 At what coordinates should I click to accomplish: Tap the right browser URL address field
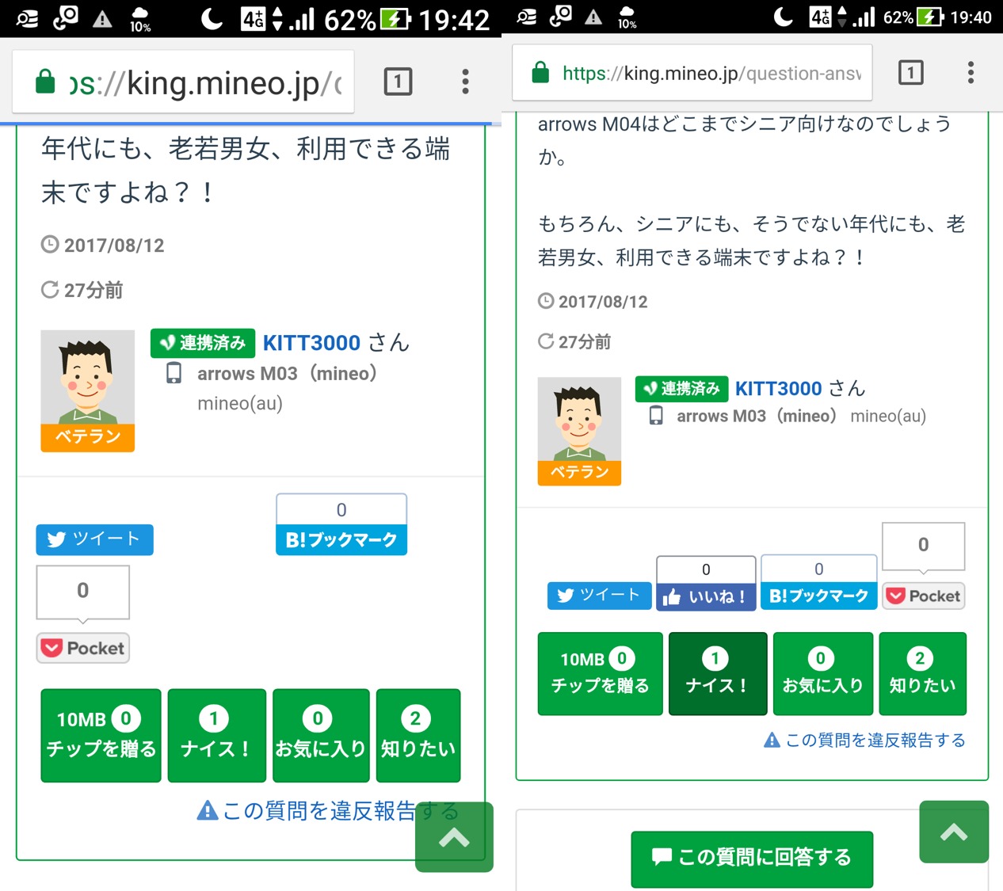711,73
